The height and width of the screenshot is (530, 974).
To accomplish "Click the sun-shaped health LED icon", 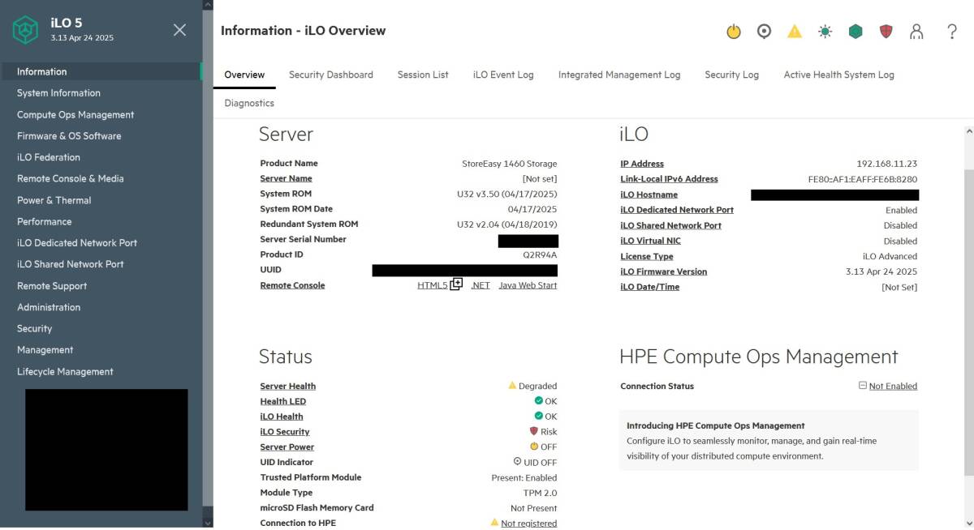I will 825,32.
